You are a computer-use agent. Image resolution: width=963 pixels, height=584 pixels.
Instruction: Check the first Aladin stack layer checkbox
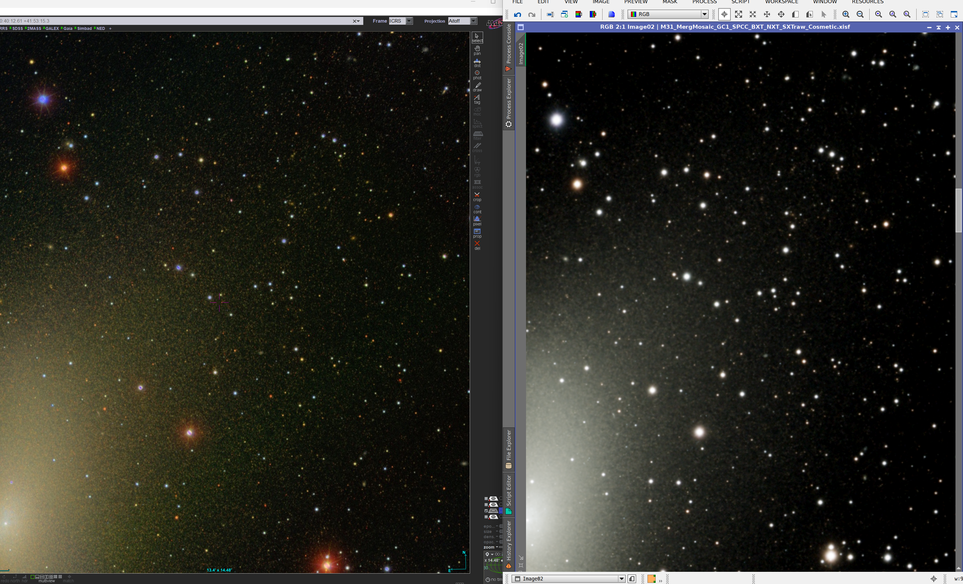[x=486, y=499]
